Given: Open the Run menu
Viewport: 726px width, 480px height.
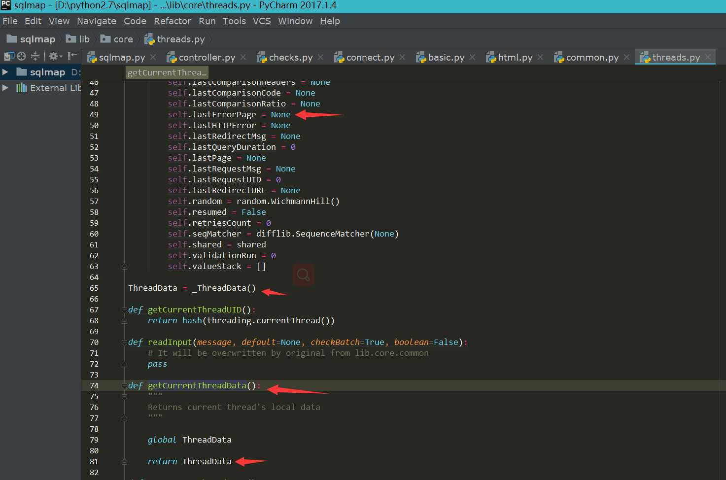Looking at the screenshot, I should (207, 21).
